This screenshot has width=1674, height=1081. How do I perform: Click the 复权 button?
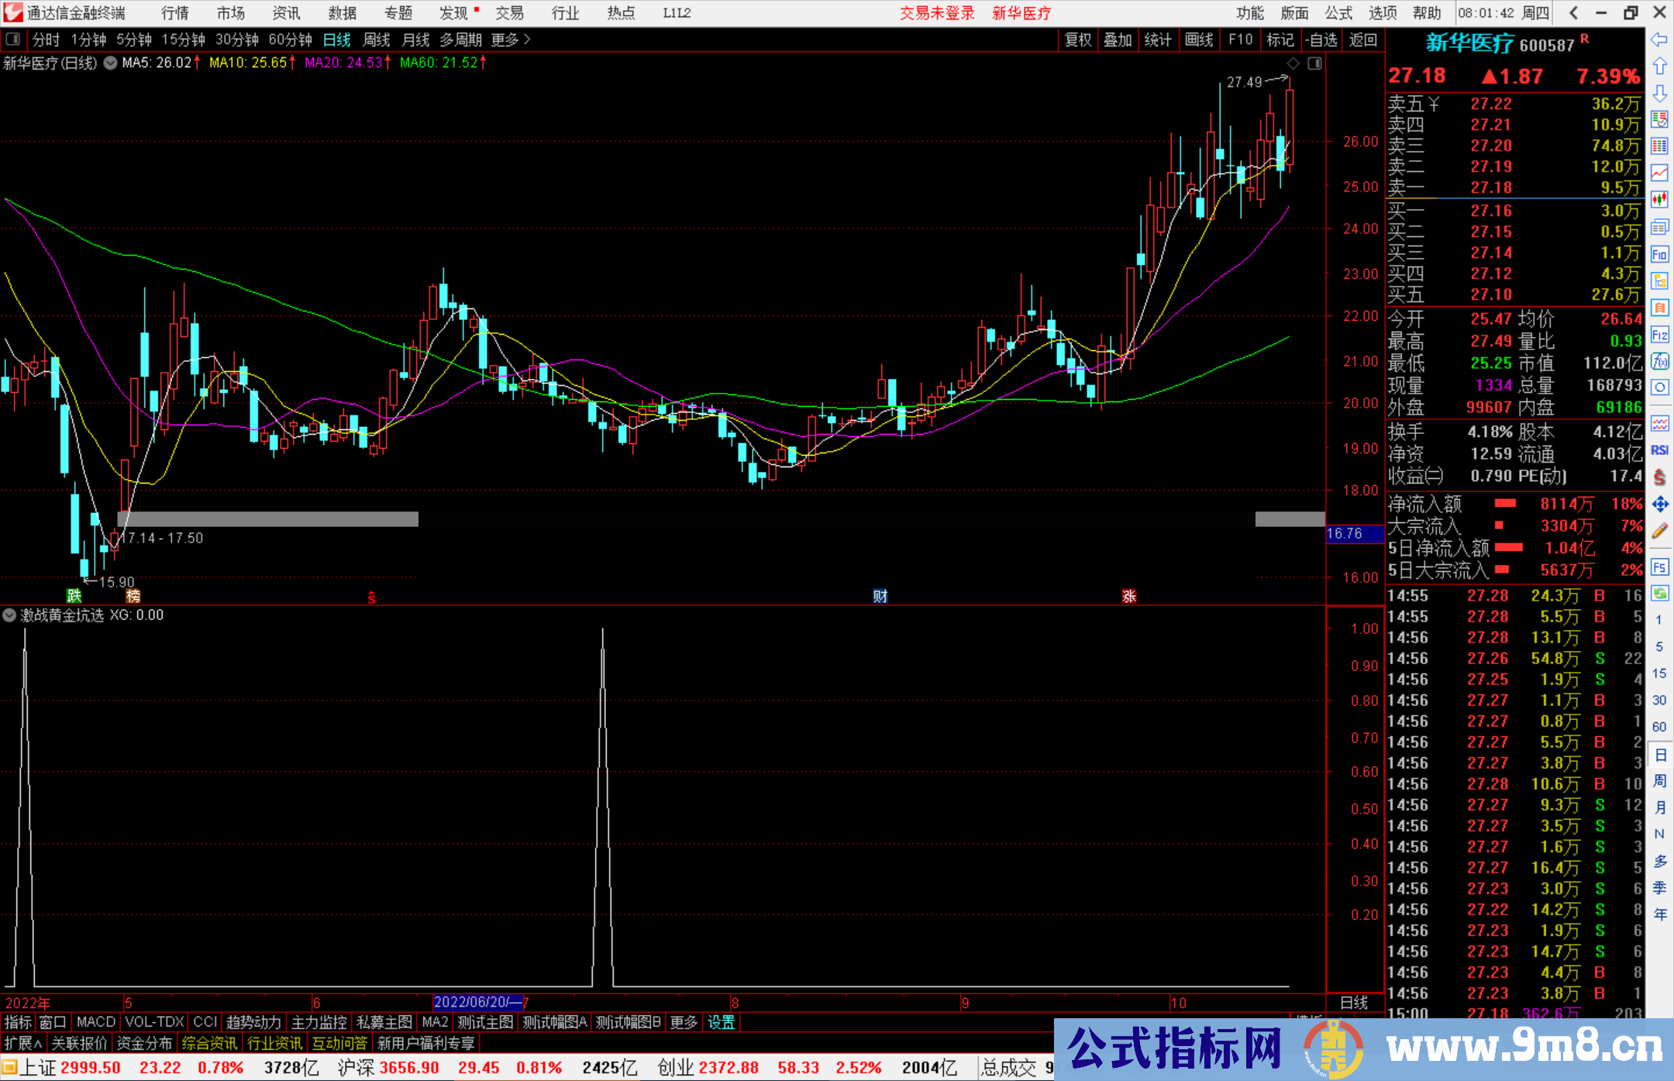pos(1078,40)
